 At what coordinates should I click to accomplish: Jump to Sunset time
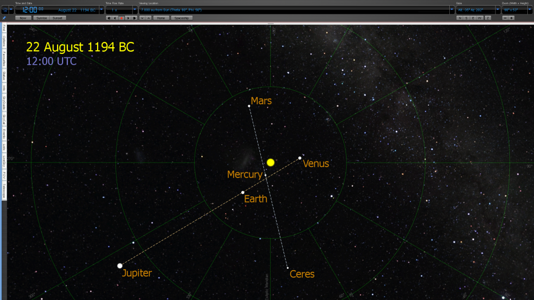(x=57, y=18)
